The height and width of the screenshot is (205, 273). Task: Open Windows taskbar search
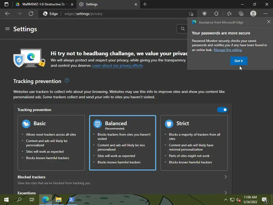(x=19, y=200)
